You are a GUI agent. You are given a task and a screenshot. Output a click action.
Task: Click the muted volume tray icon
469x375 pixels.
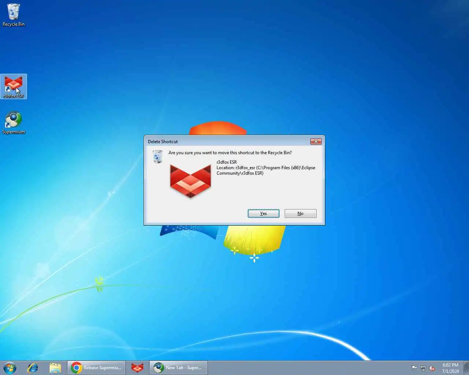click(432, 368)
